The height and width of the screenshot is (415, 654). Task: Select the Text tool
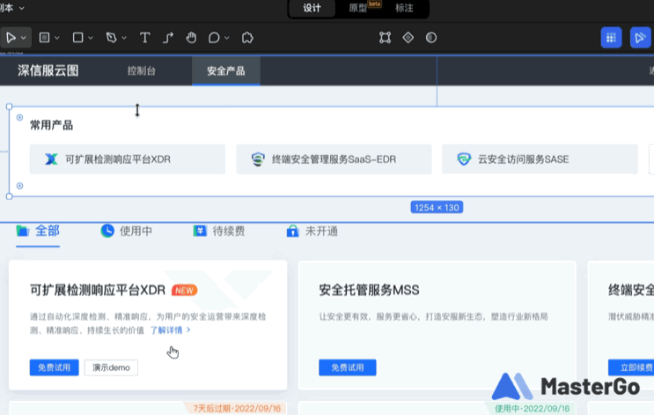[x=144, y=38]
